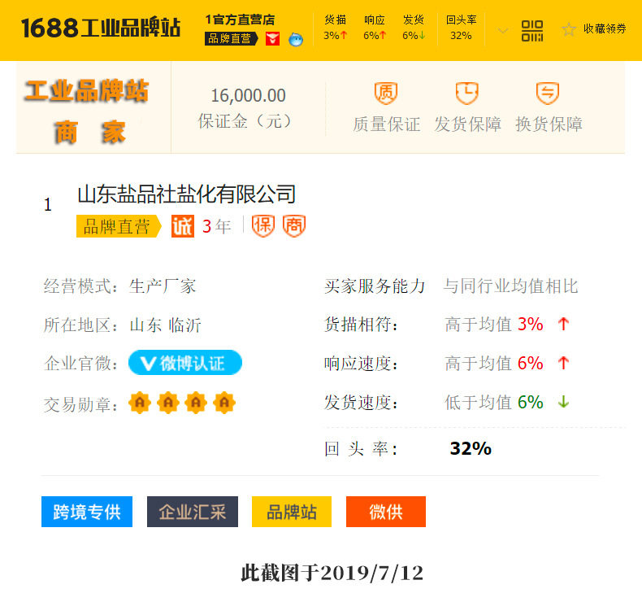Click the 1688工业品牌站 logo
This screenshot has width=642, height=615.
click(100, 28)
